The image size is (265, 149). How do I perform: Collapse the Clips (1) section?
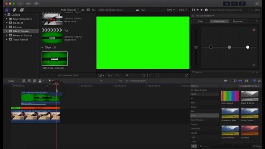[x=42, y=48]
